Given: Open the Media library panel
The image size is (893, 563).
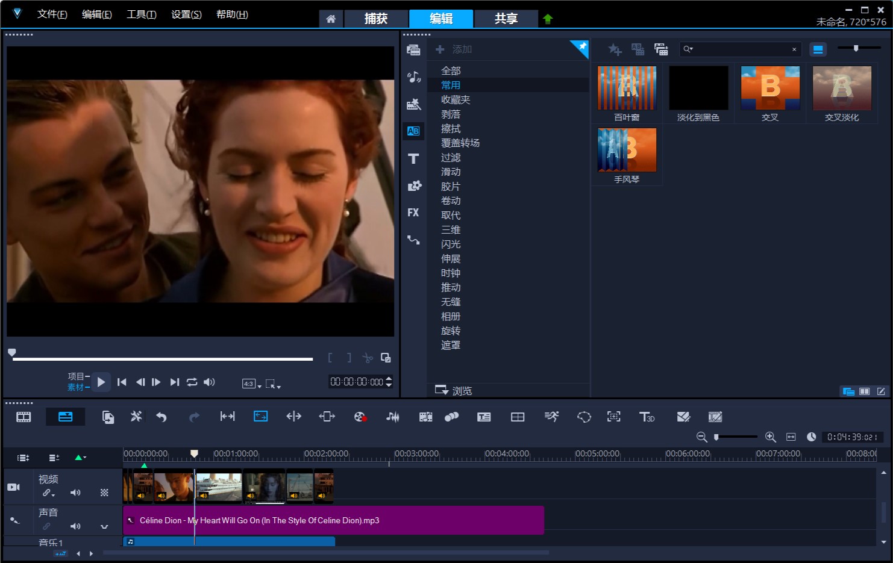Looking at the screenshot, I should [x=413, y=50].
